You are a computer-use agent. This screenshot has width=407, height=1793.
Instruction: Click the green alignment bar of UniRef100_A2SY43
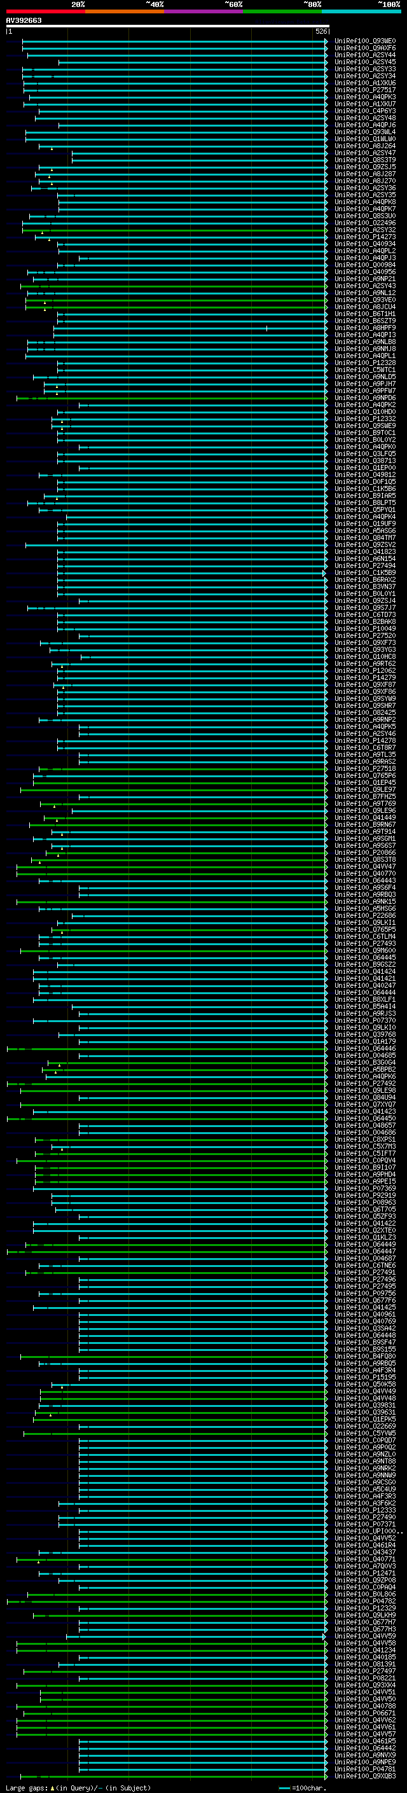point(173,286)
